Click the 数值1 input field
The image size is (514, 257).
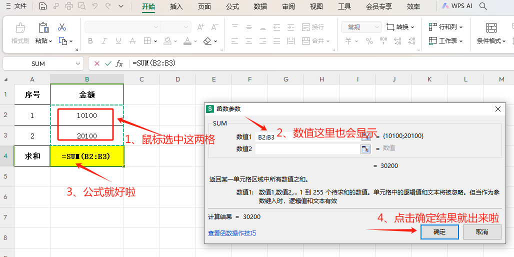point(308,136)
